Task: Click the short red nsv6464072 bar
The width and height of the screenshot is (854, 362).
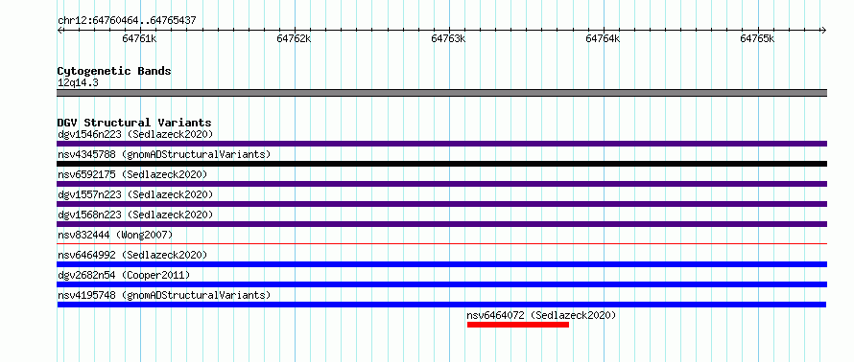Action: [x=518, y=325]
